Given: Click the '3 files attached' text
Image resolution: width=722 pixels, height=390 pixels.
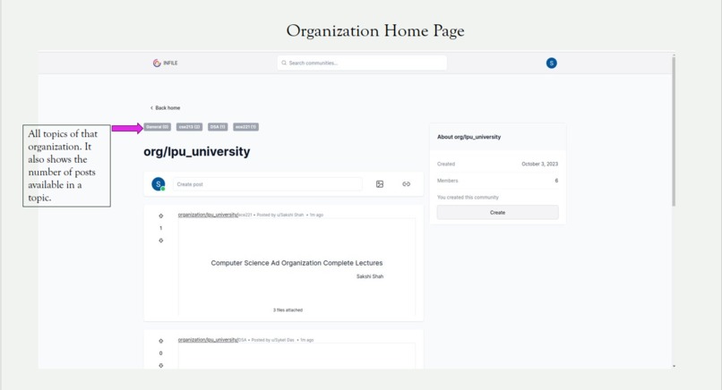Looking at the screenshot, I should pyautogui.click(x=288, y=310).
